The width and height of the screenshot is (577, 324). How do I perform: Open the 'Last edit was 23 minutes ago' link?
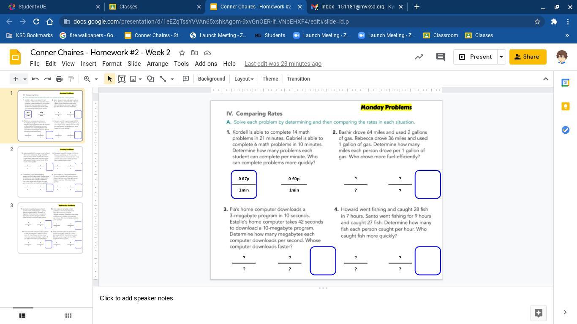(x=283, y=64)
